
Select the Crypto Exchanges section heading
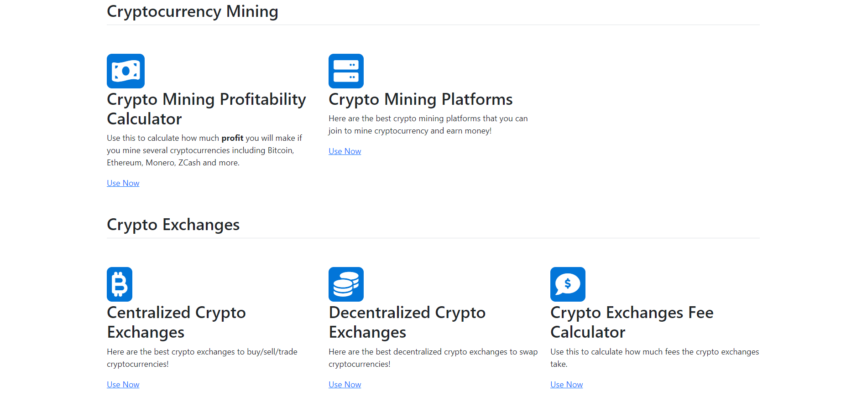(173, 224)
